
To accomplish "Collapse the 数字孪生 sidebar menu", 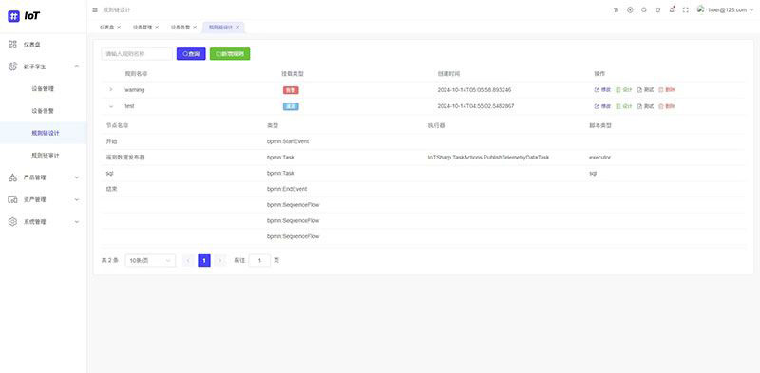I will [x=77, y=66].
